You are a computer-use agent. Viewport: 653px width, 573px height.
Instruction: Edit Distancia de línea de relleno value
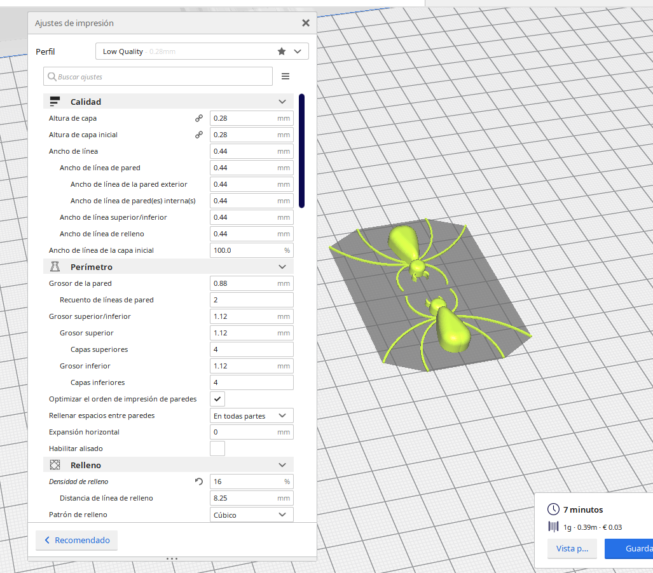pyautogui.click(x=252, y=497)
